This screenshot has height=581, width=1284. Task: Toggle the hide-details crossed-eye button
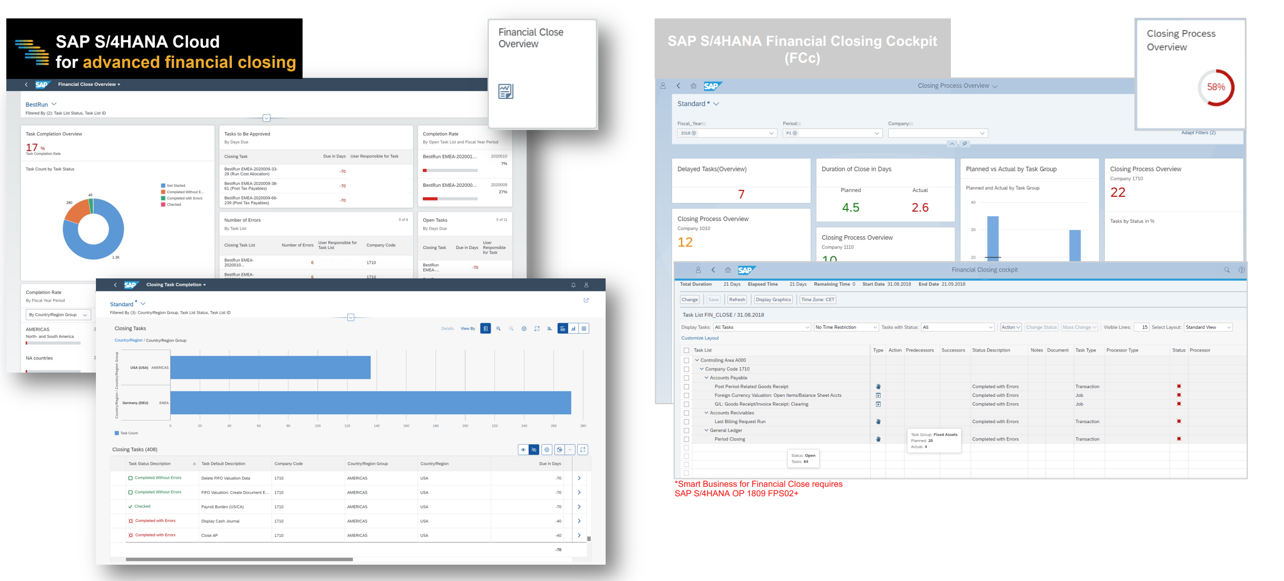point(534,449)
